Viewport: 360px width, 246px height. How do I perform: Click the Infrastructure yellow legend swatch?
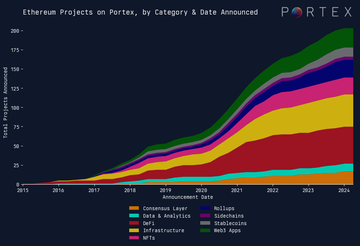tap(134, 230)
